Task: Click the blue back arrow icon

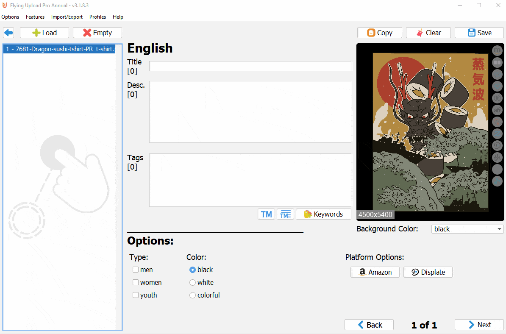Action: (x=9, y=33)
